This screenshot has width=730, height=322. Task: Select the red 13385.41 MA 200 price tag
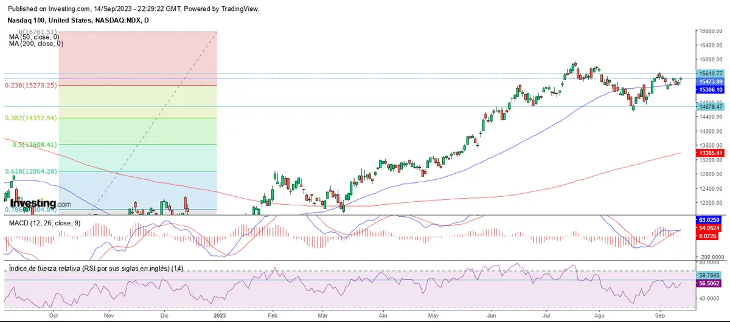[x=710, y=153]
